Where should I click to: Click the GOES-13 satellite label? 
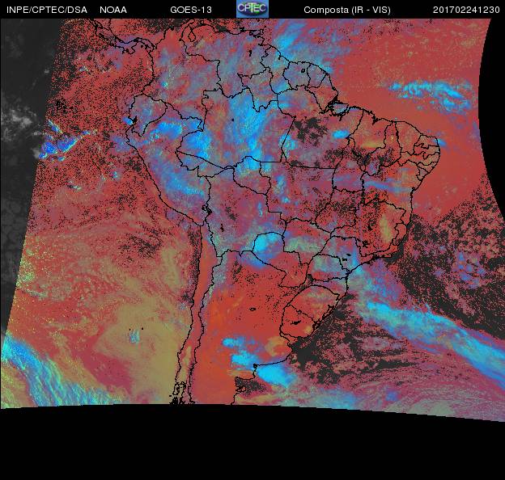click(191, 10)
